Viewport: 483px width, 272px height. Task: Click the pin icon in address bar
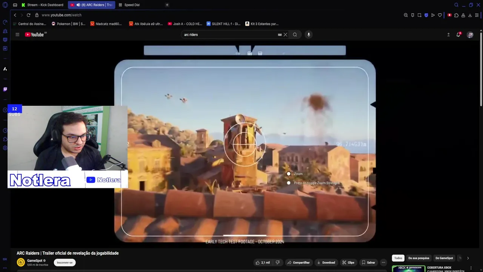tap(412, 15)
